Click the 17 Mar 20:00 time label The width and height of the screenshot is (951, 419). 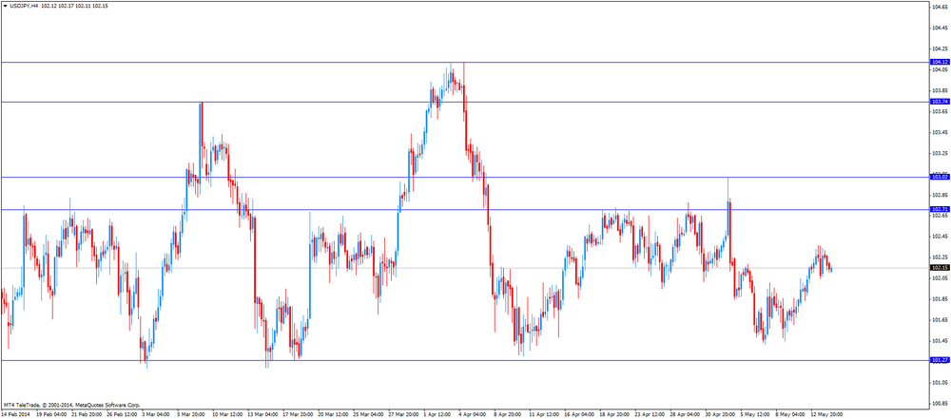click(x=298, y=415)
